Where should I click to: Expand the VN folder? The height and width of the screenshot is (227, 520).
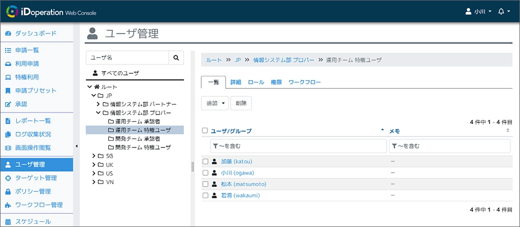[x=94, y=181]
